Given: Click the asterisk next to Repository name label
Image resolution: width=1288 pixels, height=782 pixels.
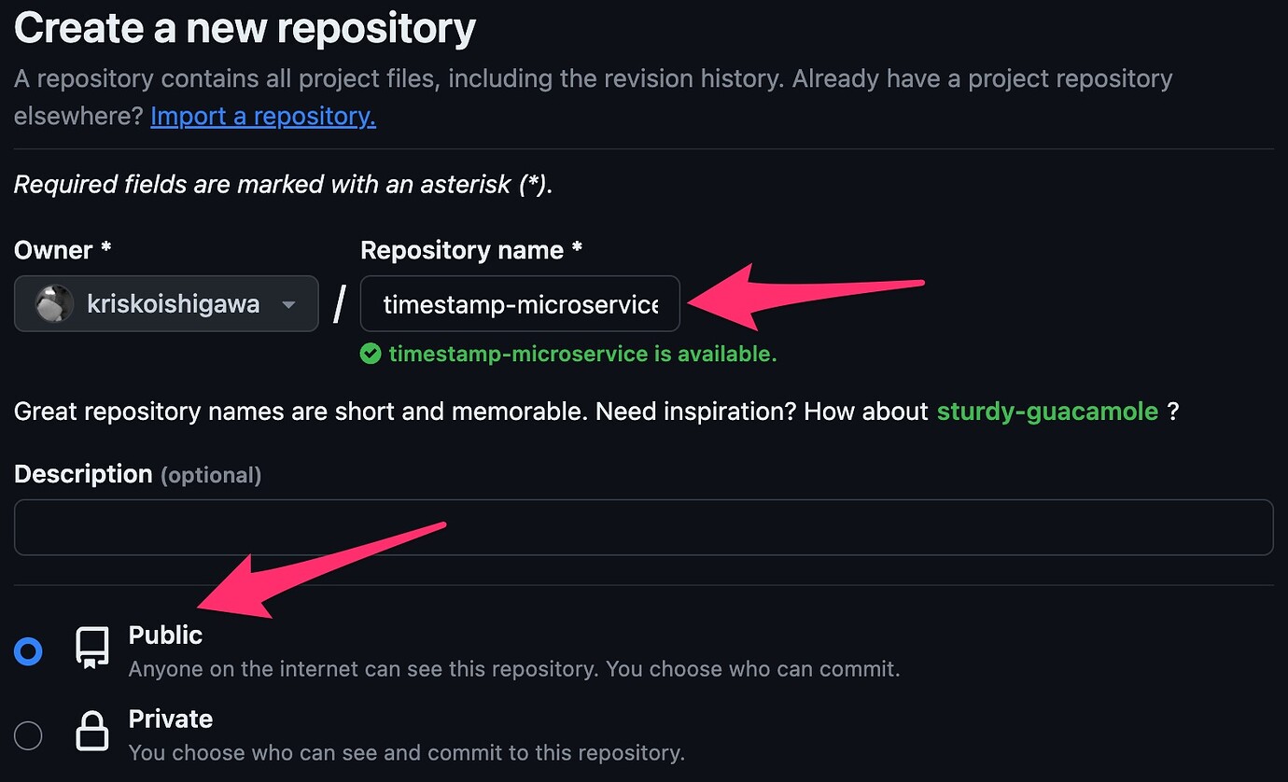Looking at the screenshot, I should [576, 248].
